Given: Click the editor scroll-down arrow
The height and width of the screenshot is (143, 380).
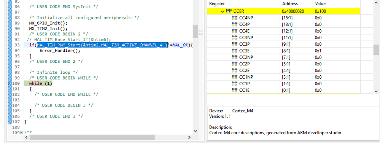Looking at the screenshot, I should tap(196, 131).
